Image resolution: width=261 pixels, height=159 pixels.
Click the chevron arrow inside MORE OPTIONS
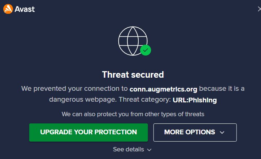click(222, 132)
